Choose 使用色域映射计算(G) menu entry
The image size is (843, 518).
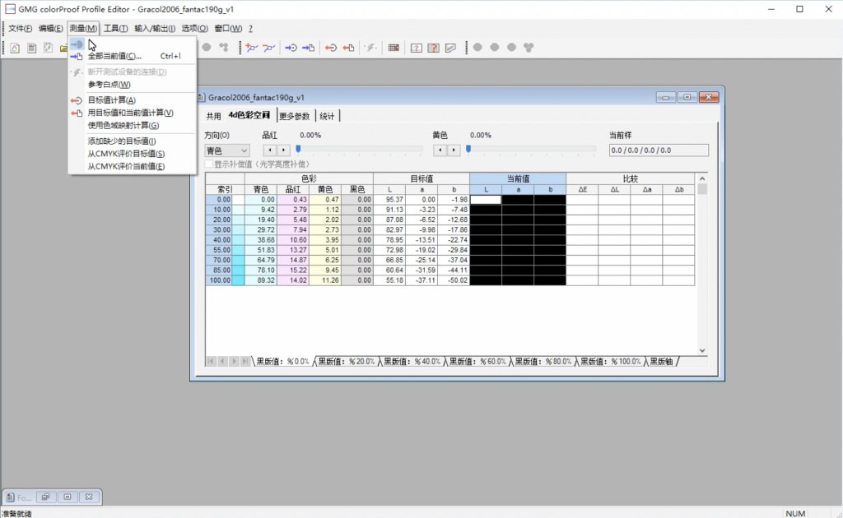[132, 125]
